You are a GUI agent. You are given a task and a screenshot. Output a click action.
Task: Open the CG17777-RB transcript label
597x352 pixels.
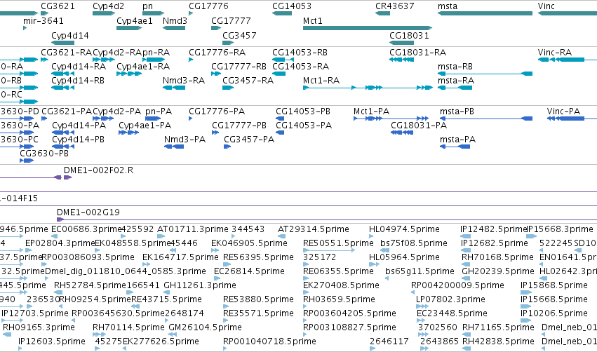239,66
